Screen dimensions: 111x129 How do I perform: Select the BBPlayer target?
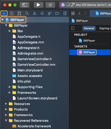coord(90,52)
